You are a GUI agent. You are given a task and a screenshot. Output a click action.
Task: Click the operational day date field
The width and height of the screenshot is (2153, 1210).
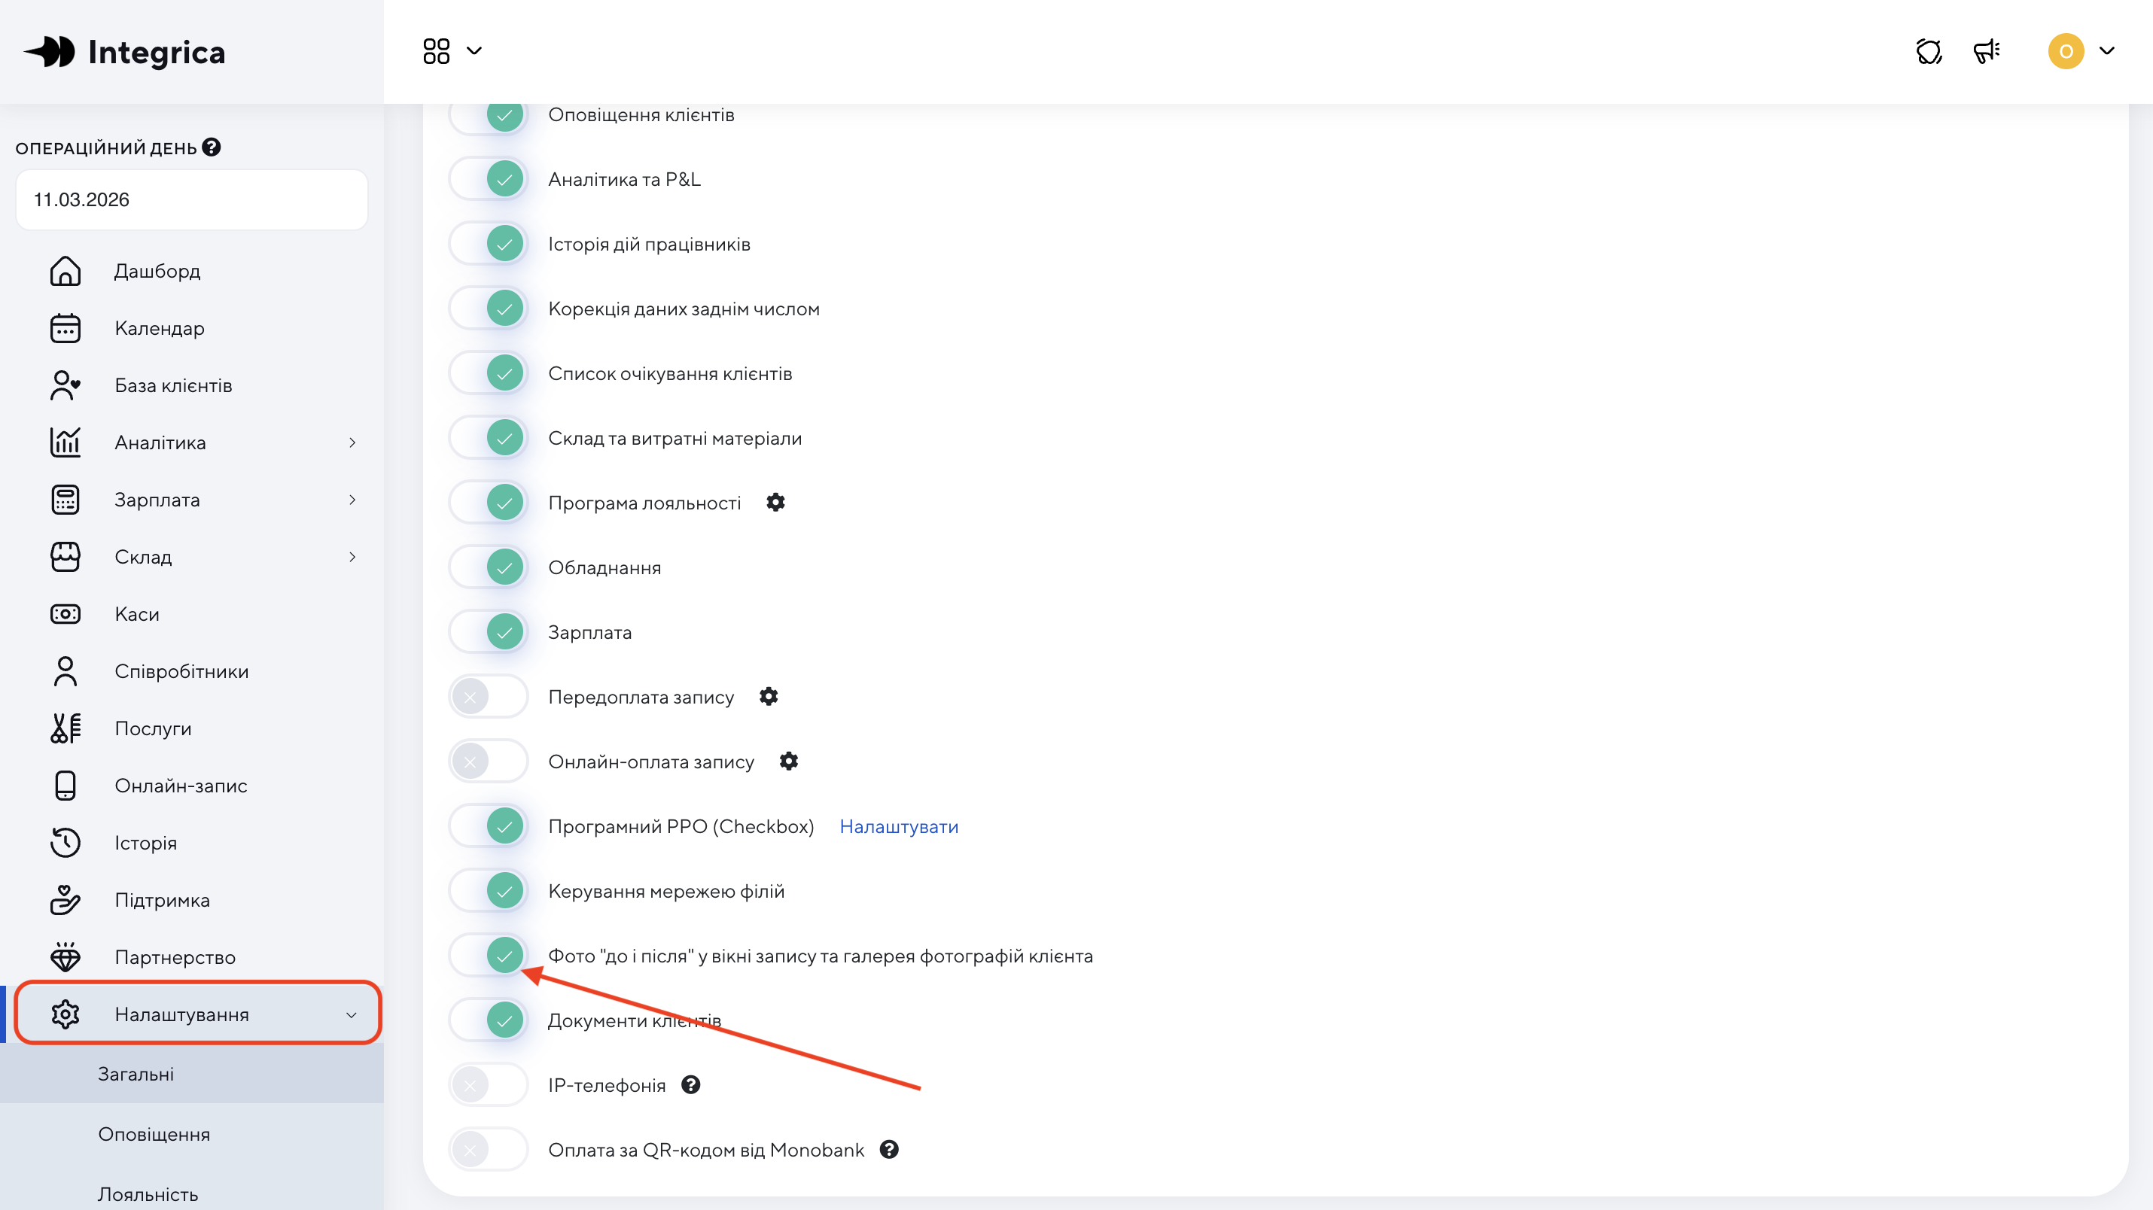pos(191,199)
